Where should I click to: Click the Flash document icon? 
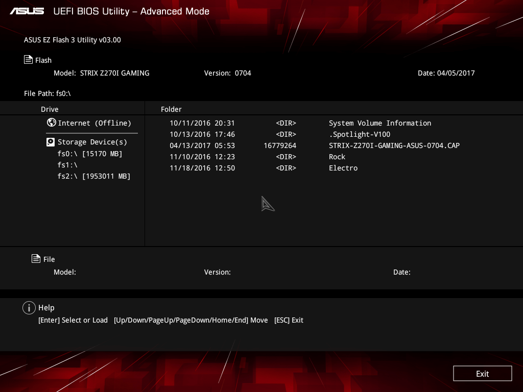[x=29, y=60]
